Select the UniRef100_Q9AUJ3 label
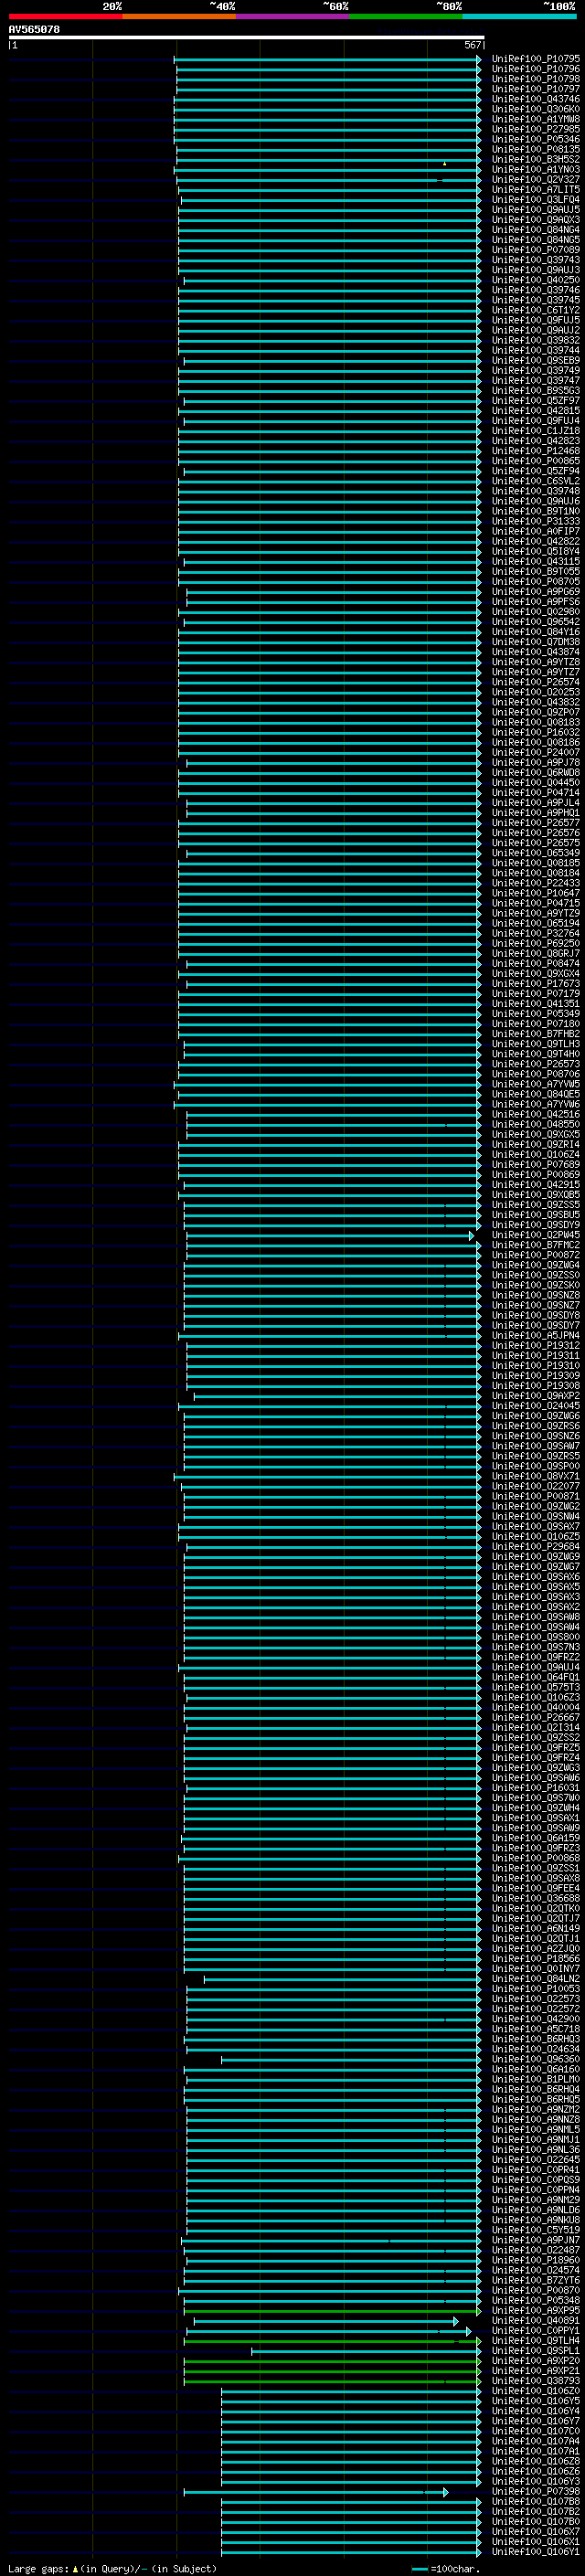Image resolution: width=585 pixels, height=2576 pixels. (x=535, y=270)
